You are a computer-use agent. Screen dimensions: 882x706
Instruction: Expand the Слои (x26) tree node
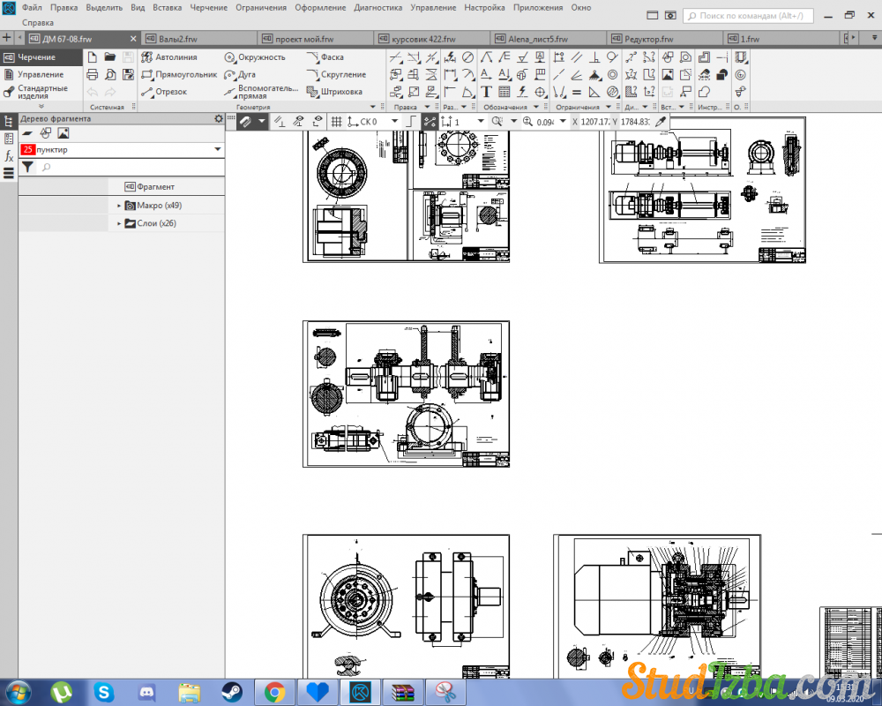(x=119, y=224)
